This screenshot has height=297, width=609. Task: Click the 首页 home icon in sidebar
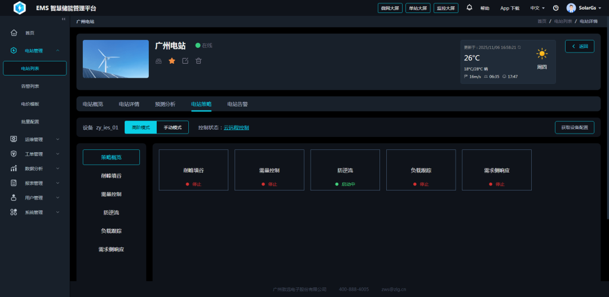tap(14, 33)
